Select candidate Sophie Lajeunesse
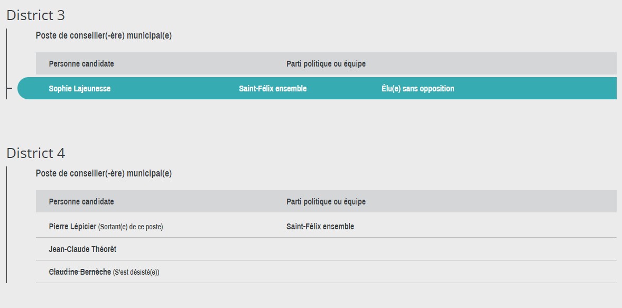The height and width of the screenshot is (308, 622). pos(80,88)
